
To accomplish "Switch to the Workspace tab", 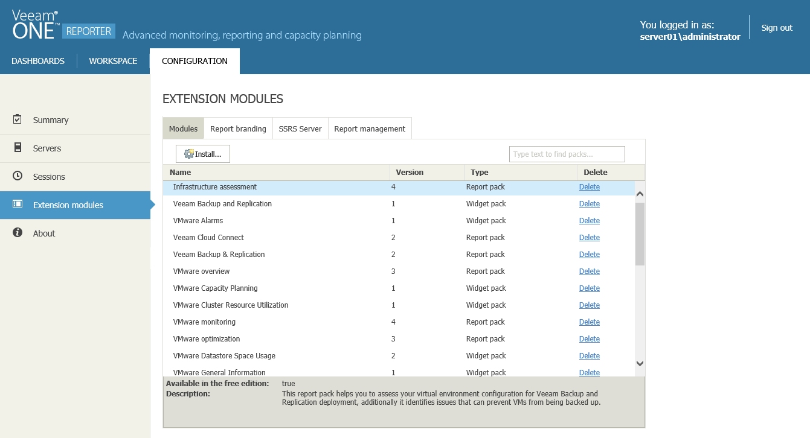I will pos(113,61).
